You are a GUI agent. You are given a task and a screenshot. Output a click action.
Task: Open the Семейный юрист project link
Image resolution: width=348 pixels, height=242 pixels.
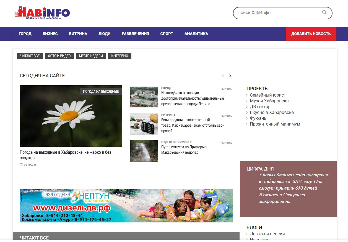[268, 95]
